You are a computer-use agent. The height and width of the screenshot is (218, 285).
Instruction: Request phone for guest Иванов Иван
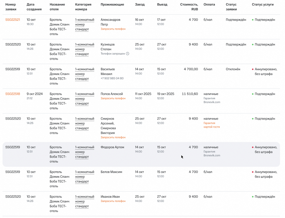point(113,201)
